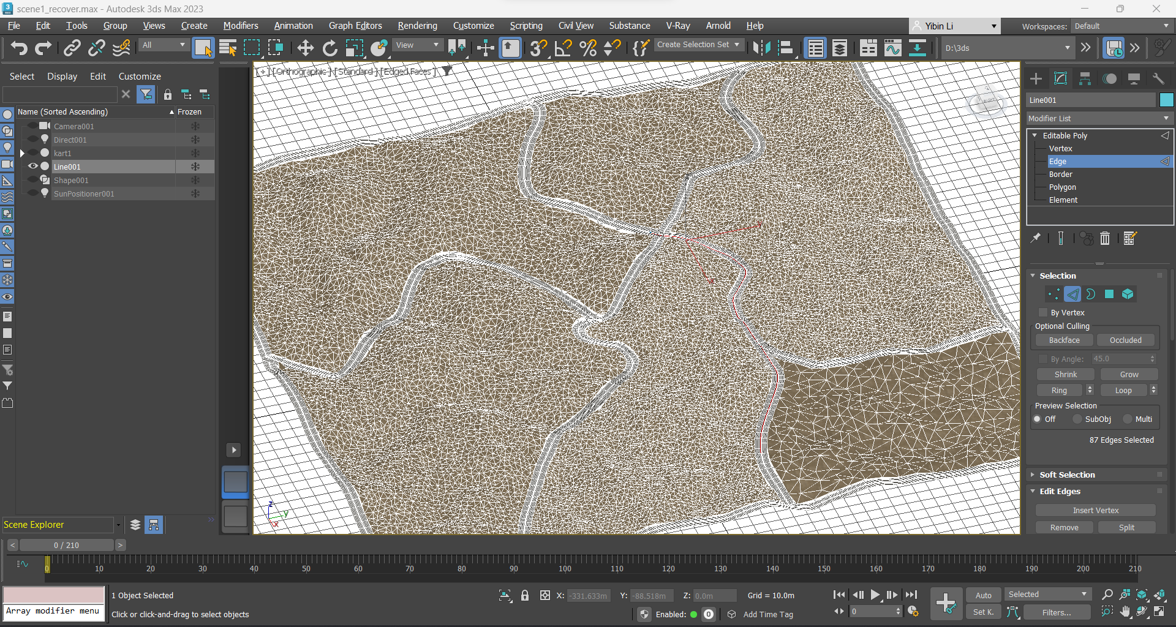The image size is (1176, 627).
Task: Select the SubObj preview radio button
Action: pos(1077,419)
